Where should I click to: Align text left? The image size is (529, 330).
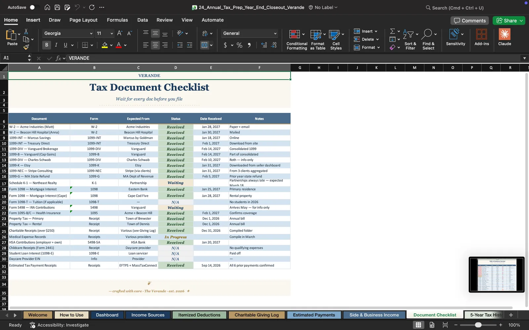click(145, 45)
